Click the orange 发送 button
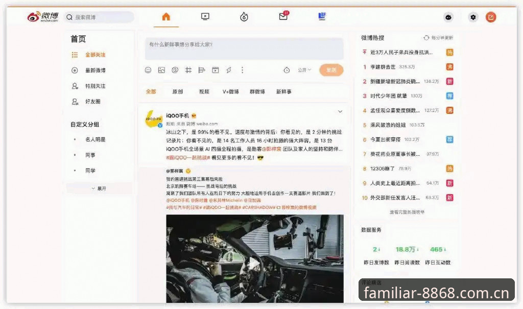Screen dimensions: 523x309 click(331, 70)
